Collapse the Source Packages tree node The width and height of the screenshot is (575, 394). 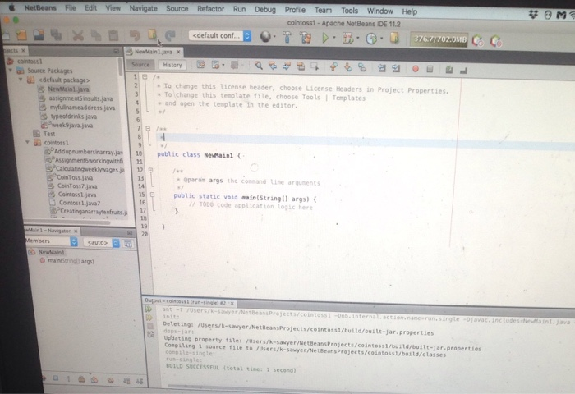(x=11, y=70)
